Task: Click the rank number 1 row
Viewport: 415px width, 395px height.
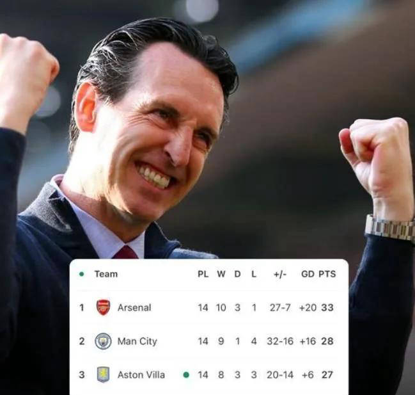Action: click(x=208, y=307)
